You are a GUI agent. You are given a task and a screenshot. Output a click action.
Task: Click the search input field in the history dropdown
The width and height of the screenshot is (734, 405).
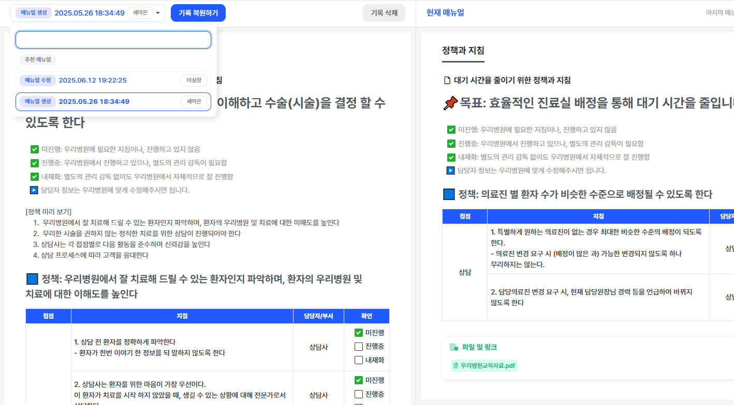(x=113, y=39)
